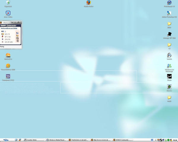
Task: Click the Start button on the taskbar
Action: click(x=6, y=140)
